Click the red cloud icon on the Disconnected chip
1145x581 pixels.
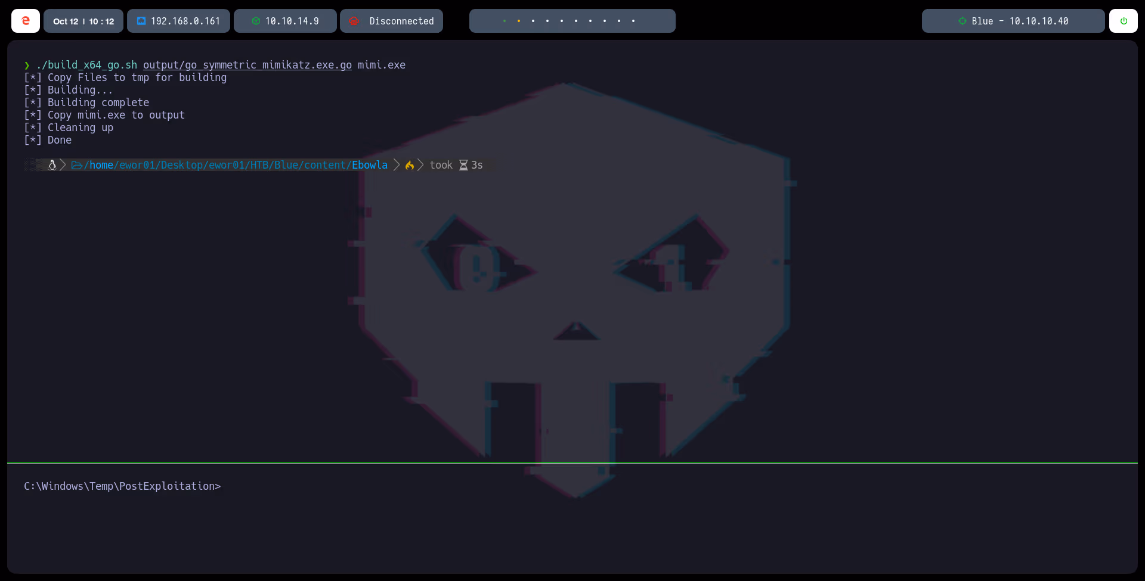(x=354, y=20)
